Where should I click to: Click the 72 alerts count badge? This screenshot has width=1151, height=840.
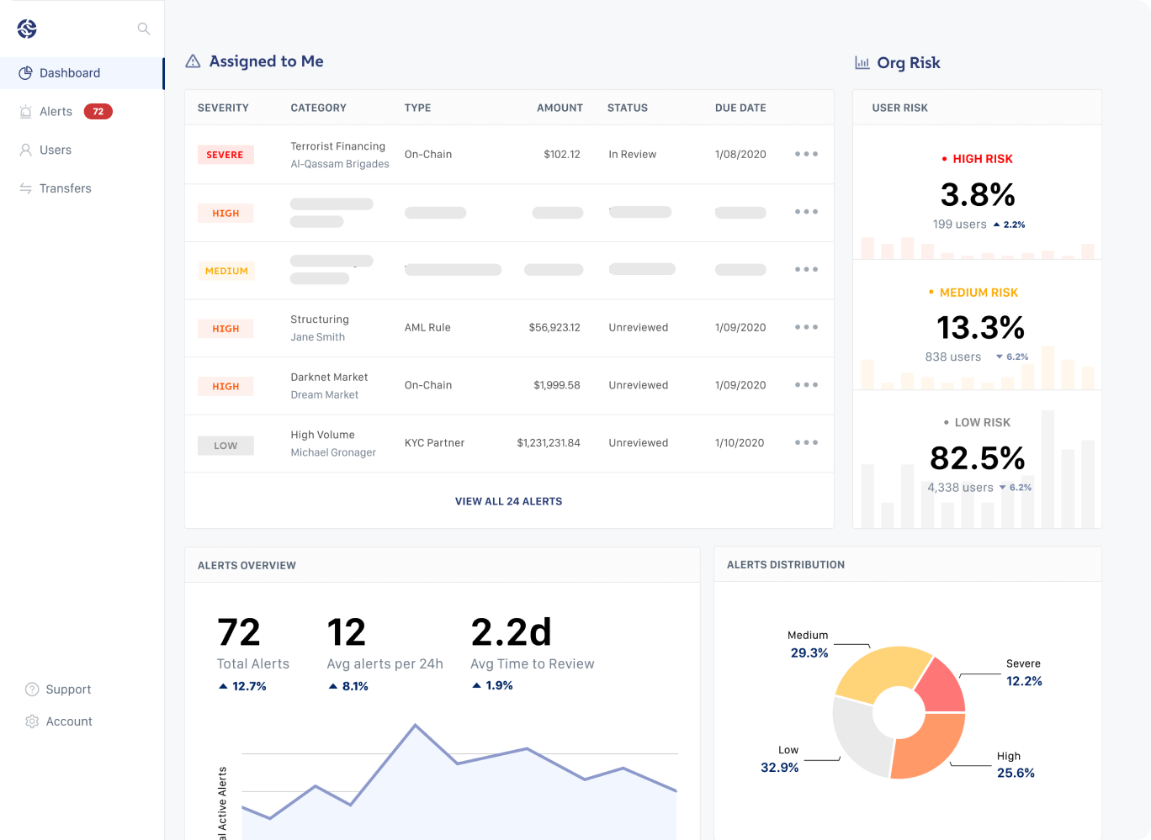pyautogui.click(x=97, y=111)
